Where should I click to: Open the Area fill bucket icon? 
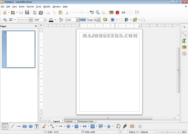point(61,20)
